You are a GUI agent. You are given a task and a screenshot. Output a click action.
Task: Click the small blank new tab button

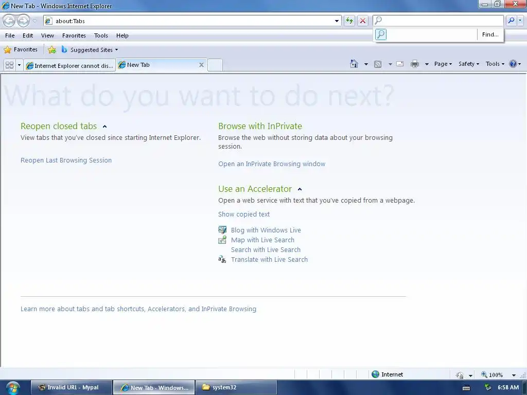(215, 65)
